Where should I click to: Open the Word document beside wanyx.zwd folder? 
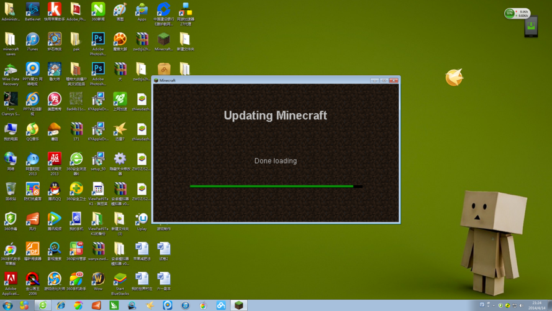tap(142, 251)
